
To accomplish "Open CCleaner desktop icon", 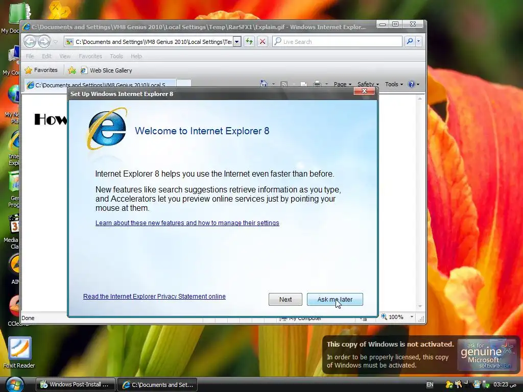I will coord(15,311).
